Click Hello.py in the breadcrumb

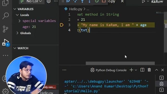pos(76,9)
